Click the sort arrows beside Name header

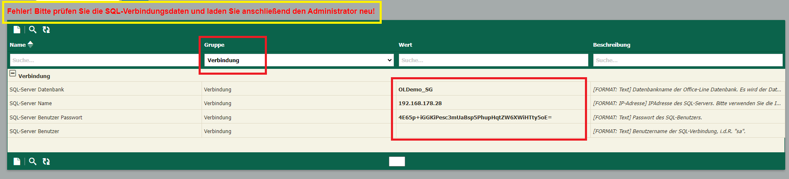30,45
